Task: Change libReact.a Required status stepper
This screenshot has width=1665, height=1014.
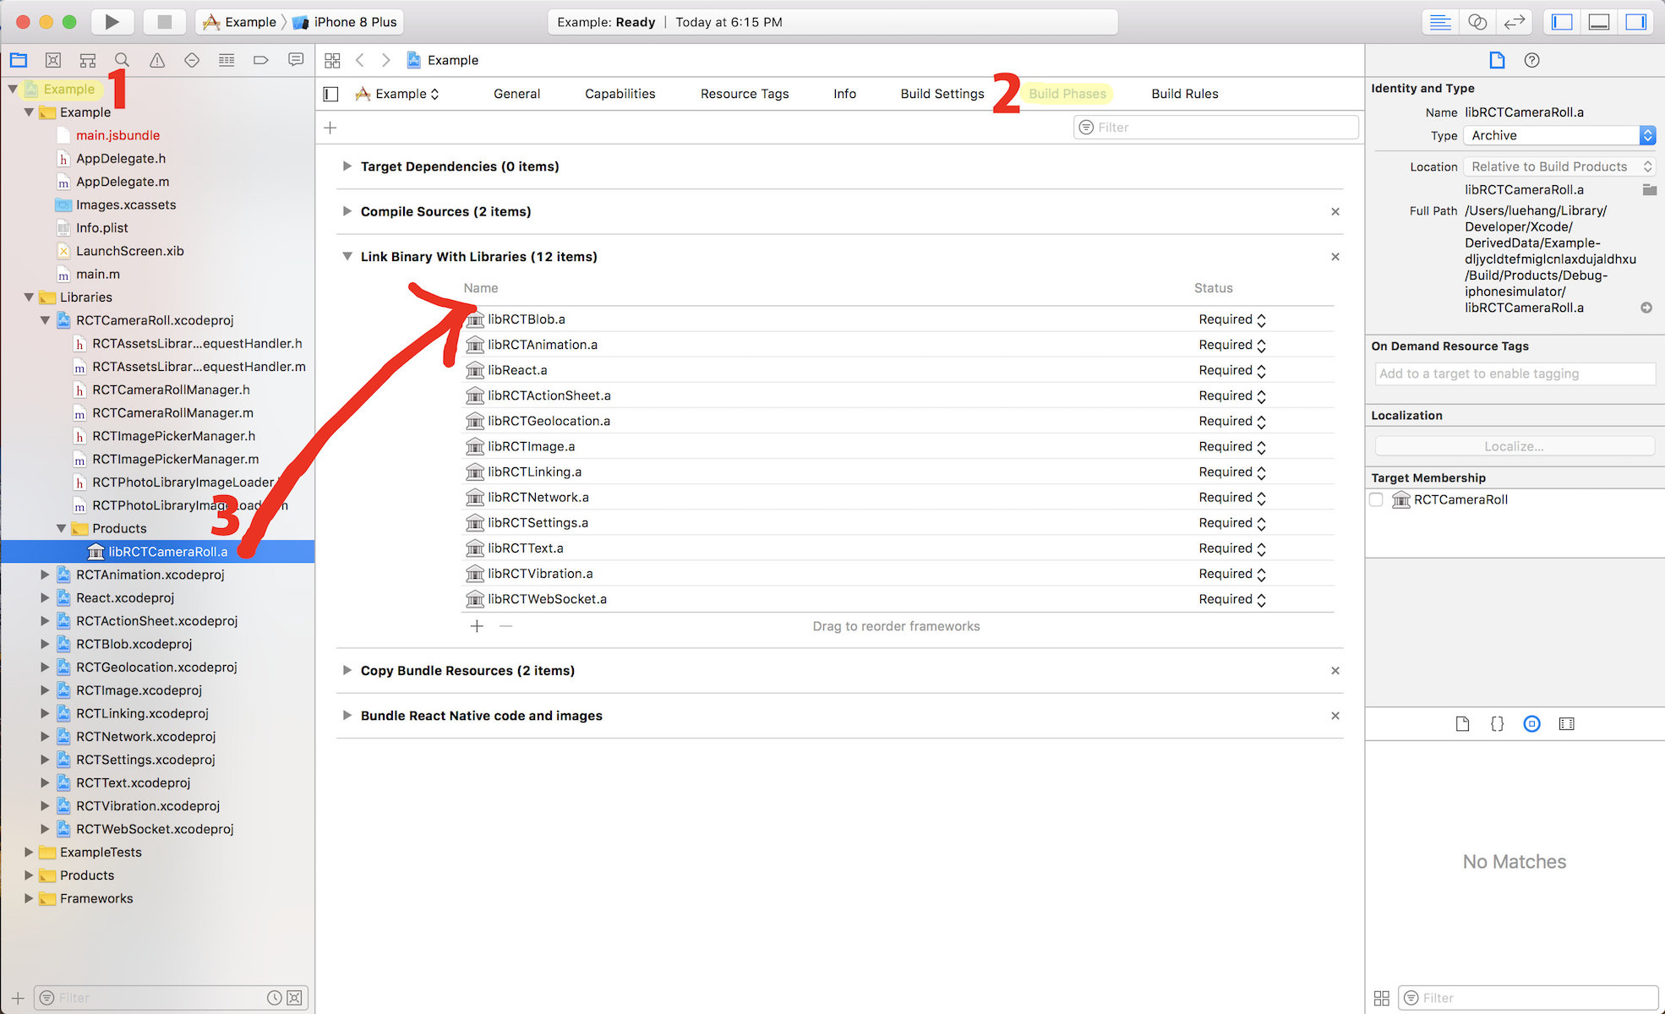Action: click(x=1261, y=370)
